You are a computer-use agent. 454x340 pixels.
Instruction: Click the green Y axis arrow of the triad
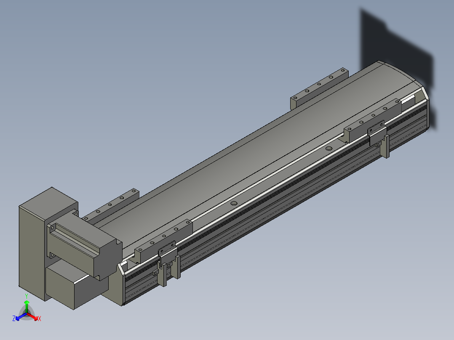coord(27,306)
